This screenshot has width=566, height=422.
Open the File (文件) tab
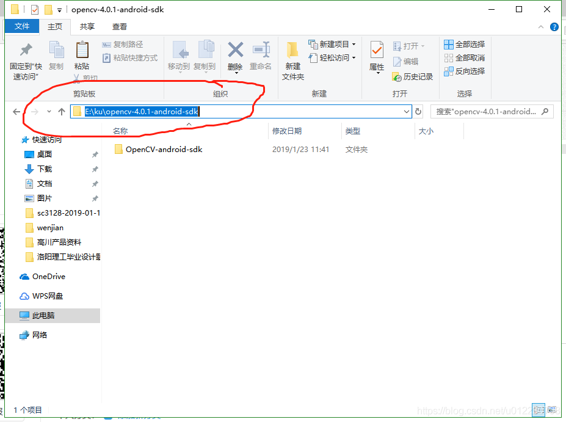tap(22, 26)
